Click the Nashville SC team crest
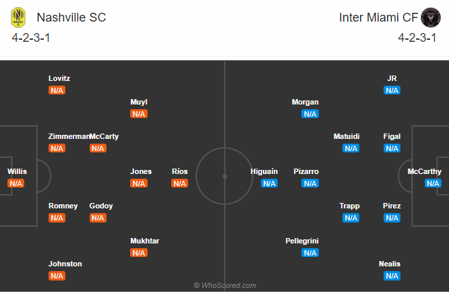The width and height of the screenshot is (449, 292). 18,18
